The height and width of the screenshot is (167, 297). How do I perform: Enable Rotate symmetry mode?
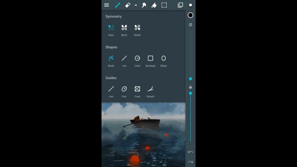[137, 28]
